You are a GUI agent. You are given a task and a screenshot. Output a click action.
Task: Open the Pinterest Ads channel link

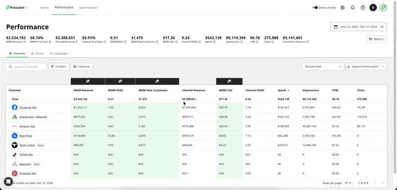click(28, 174)
